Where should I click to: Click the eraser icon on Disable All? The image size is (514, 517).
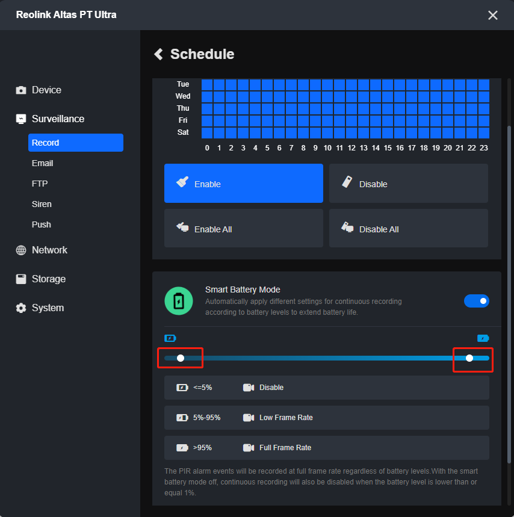click(347, 227)
